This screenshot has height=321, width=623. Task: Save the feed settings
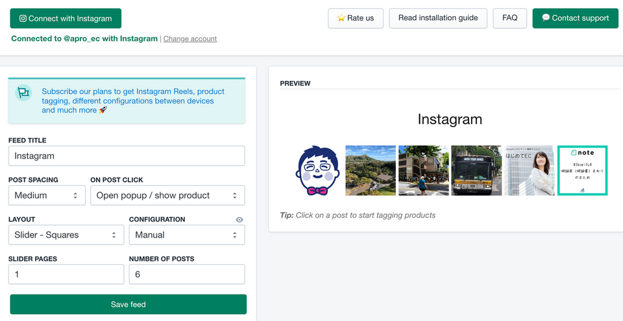(x=128, y=304)
